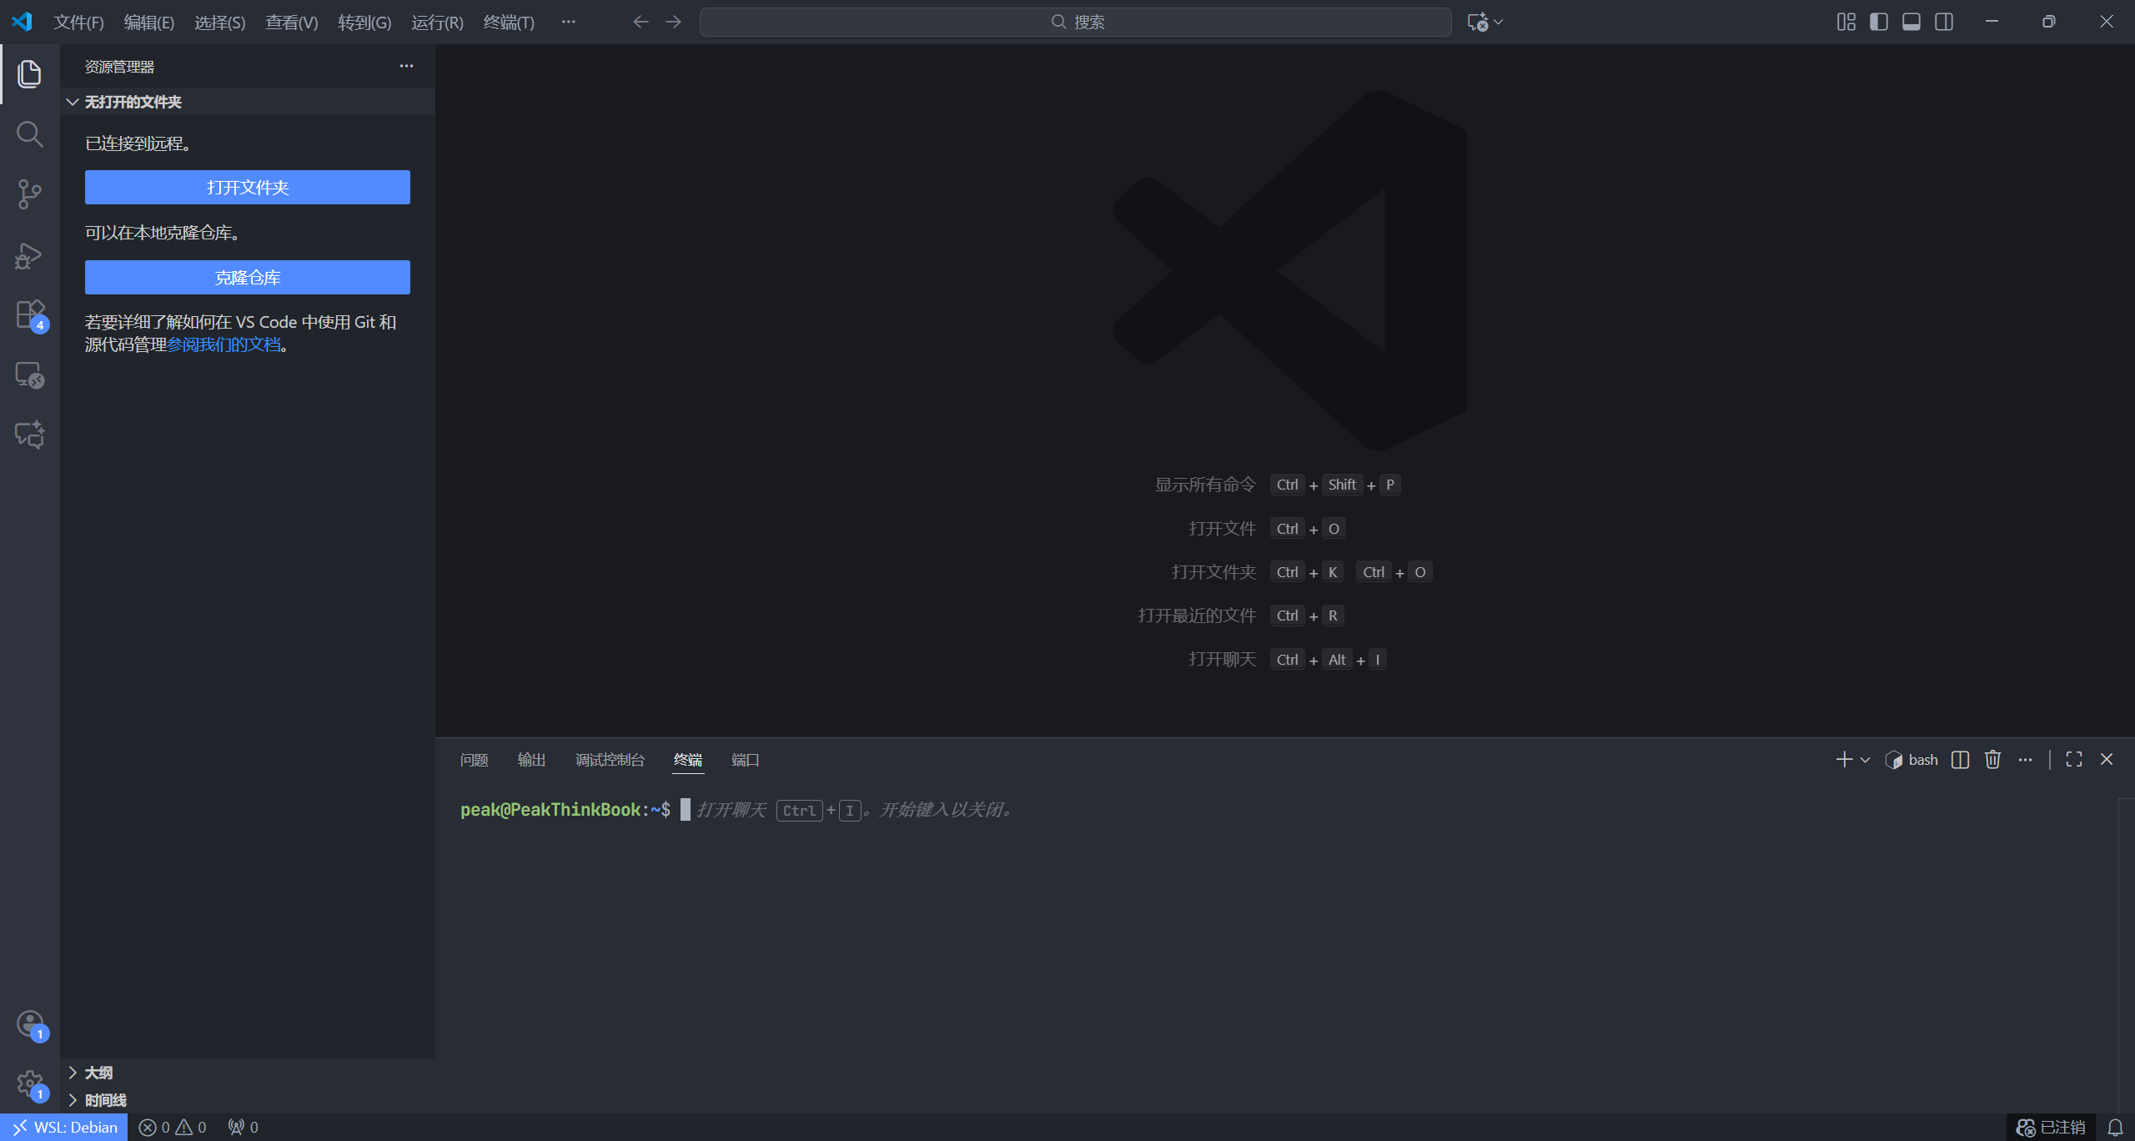
Task: Expand the 大纲 outline section
Action: [x=98, y=1073]
